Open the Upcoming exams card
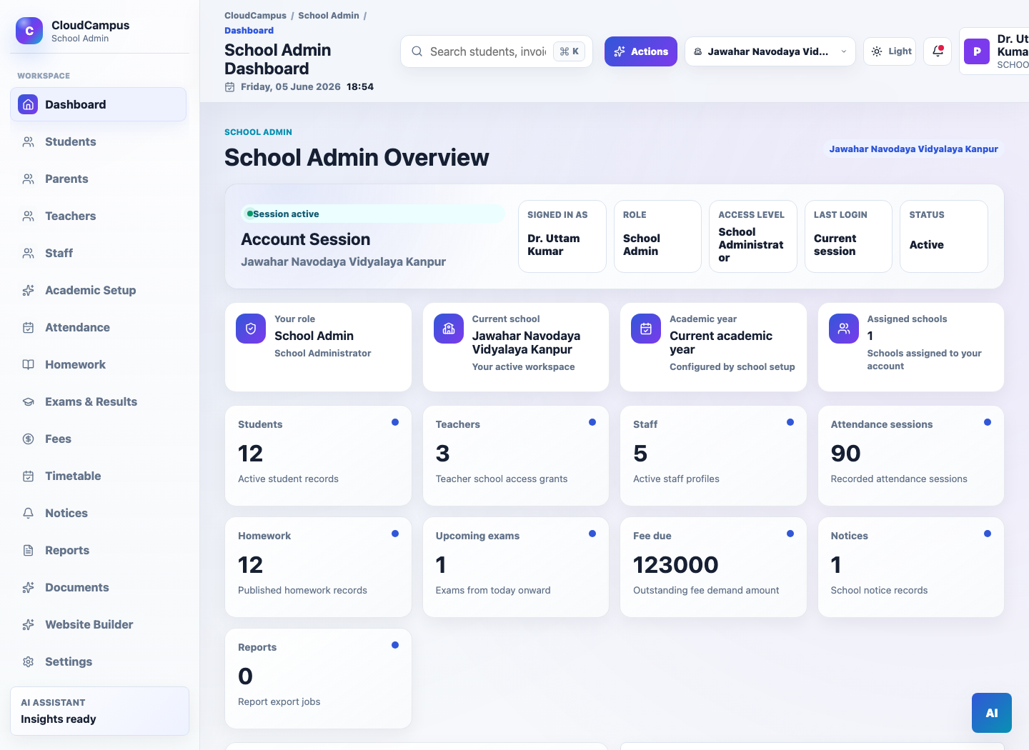The height and width of the screenshot is (750, 1029). point(516,567)
